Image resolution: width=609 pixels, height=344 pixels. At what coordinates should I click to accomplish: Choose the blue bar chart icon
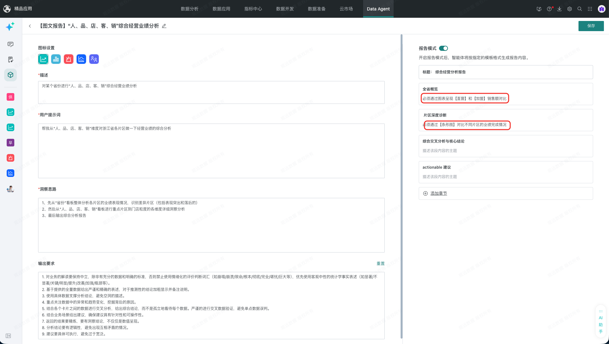click(56, 59)
